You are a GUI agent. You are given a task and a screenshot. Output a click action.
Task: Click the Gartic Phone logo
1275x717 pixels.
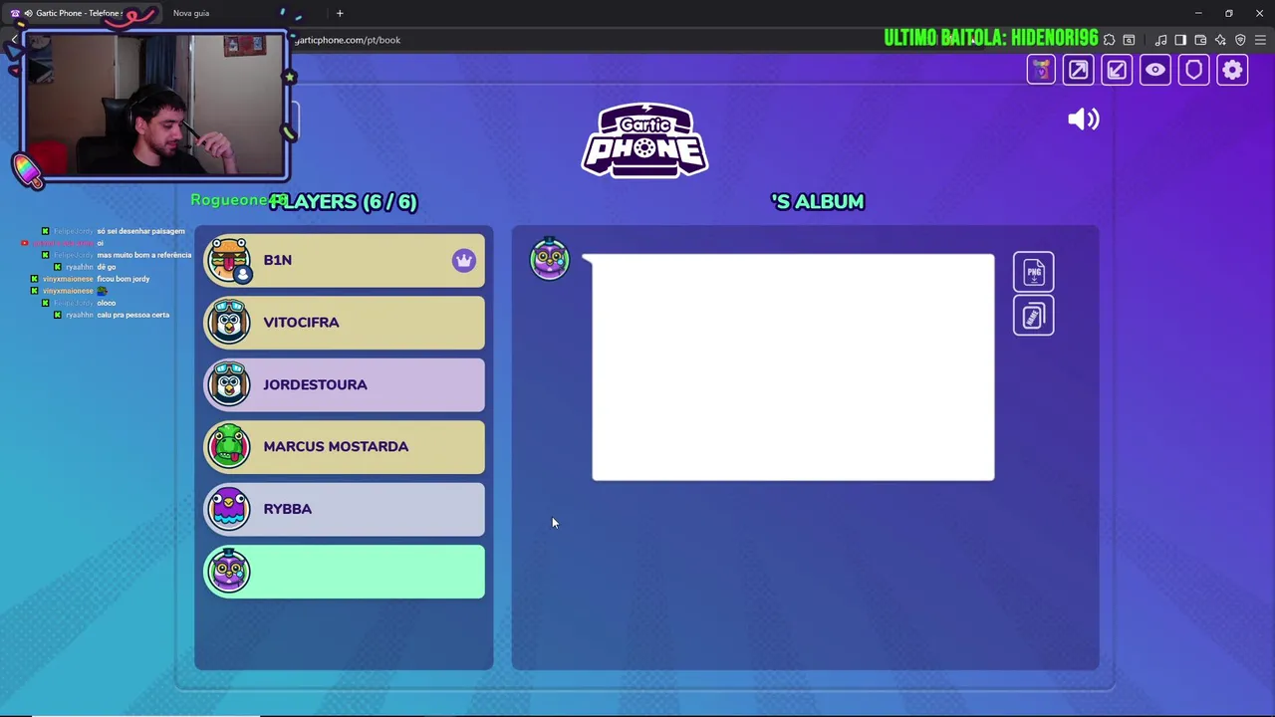pos(645,140)
